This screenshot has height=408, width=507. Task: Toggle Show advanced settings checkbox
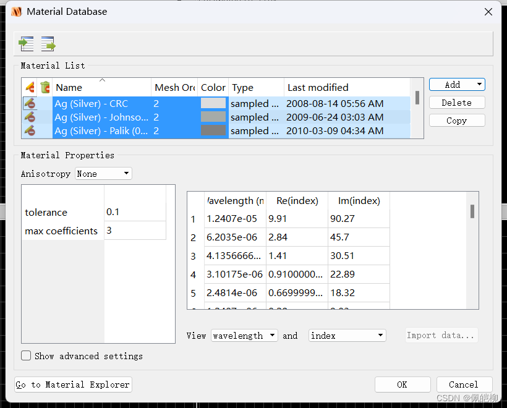point(26,355)
